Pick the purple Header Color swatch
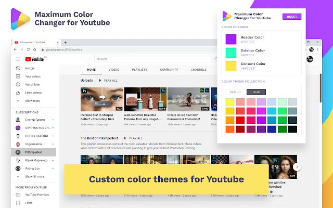Viewport: 333px width, 208px height. 231,39
